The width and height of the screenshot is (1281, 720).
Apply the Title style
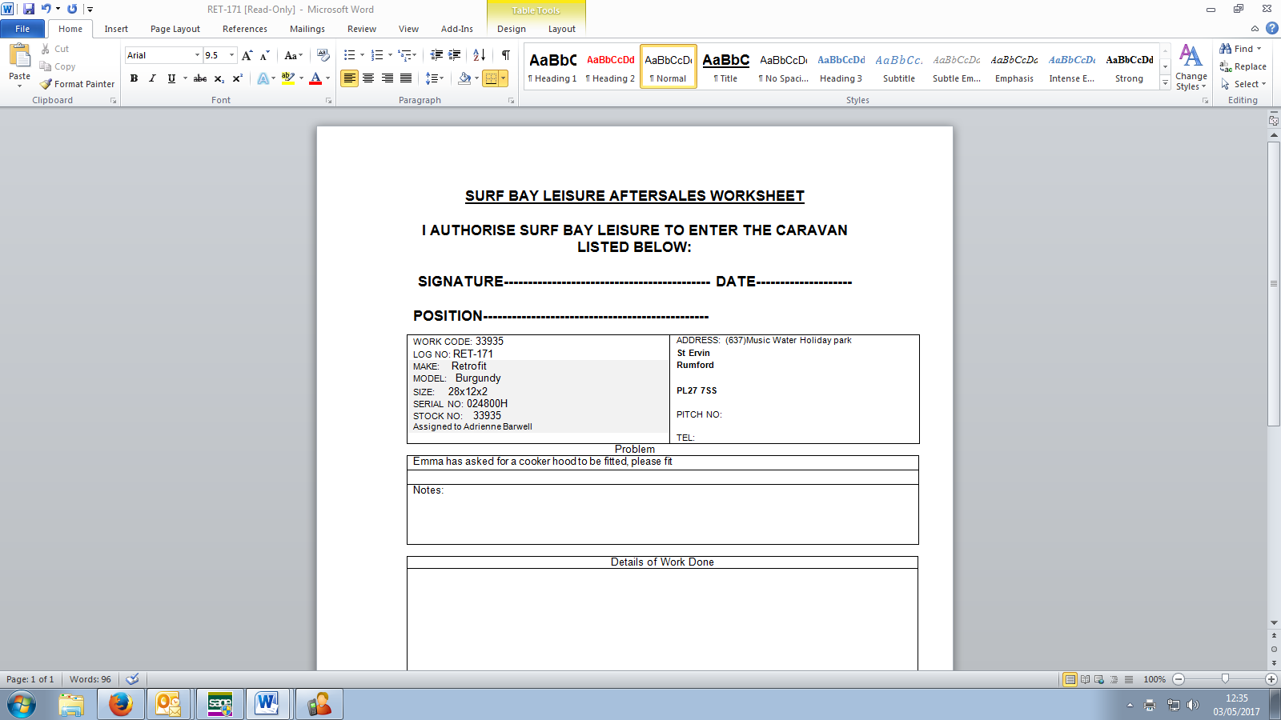(x=726, y=66)
